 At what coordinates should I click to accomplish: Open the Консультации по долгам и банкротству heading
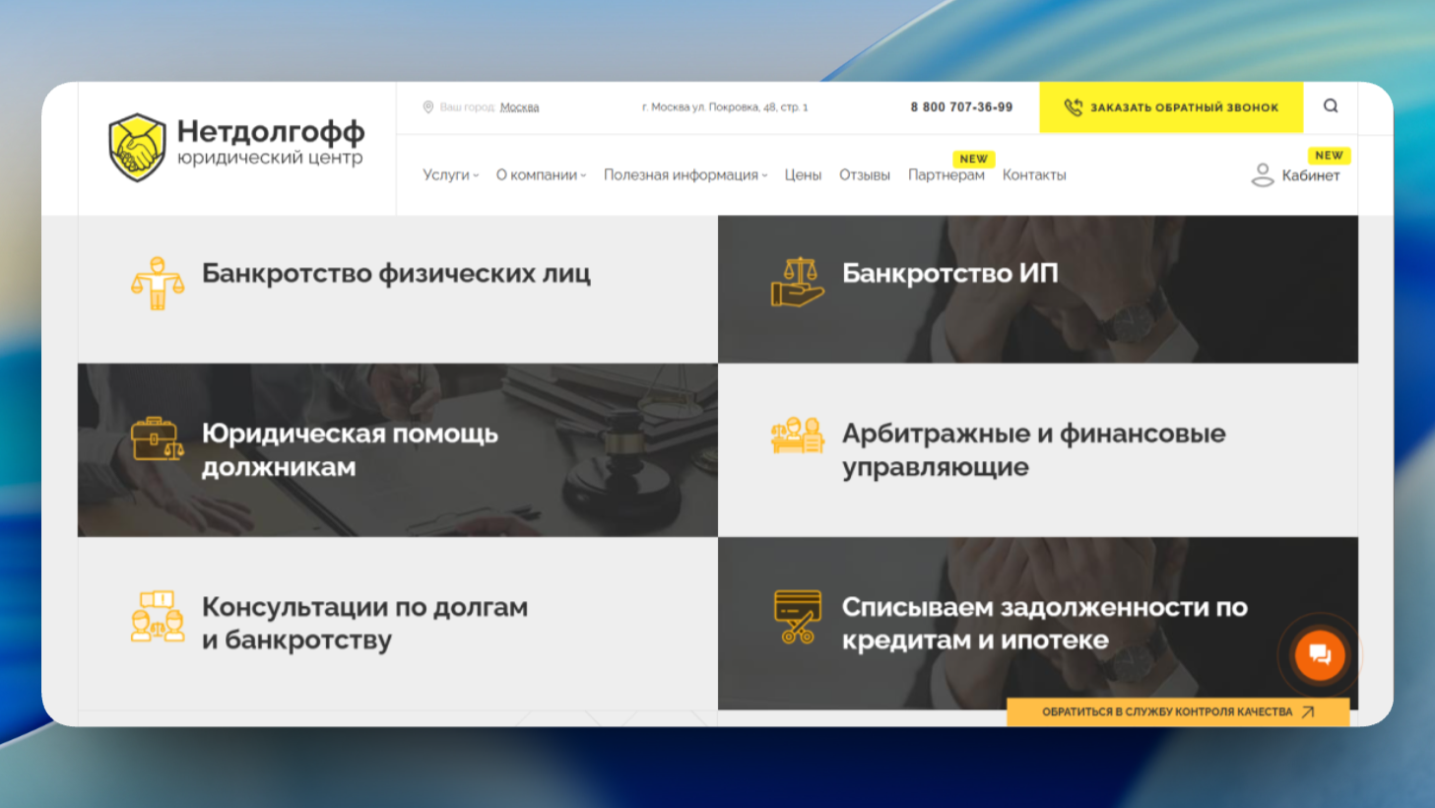(x=364, y=624)
